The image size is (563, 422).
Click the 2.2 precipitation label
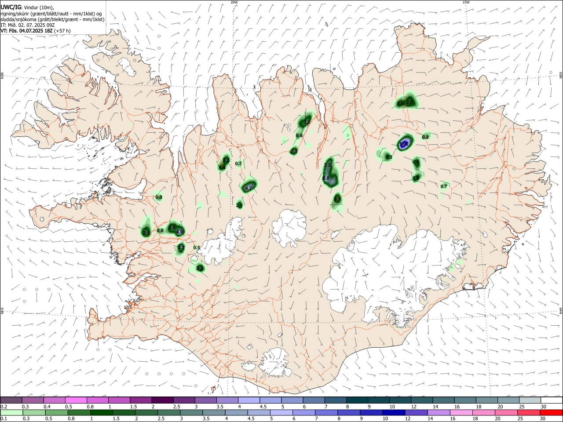click(x=200, y=268)
